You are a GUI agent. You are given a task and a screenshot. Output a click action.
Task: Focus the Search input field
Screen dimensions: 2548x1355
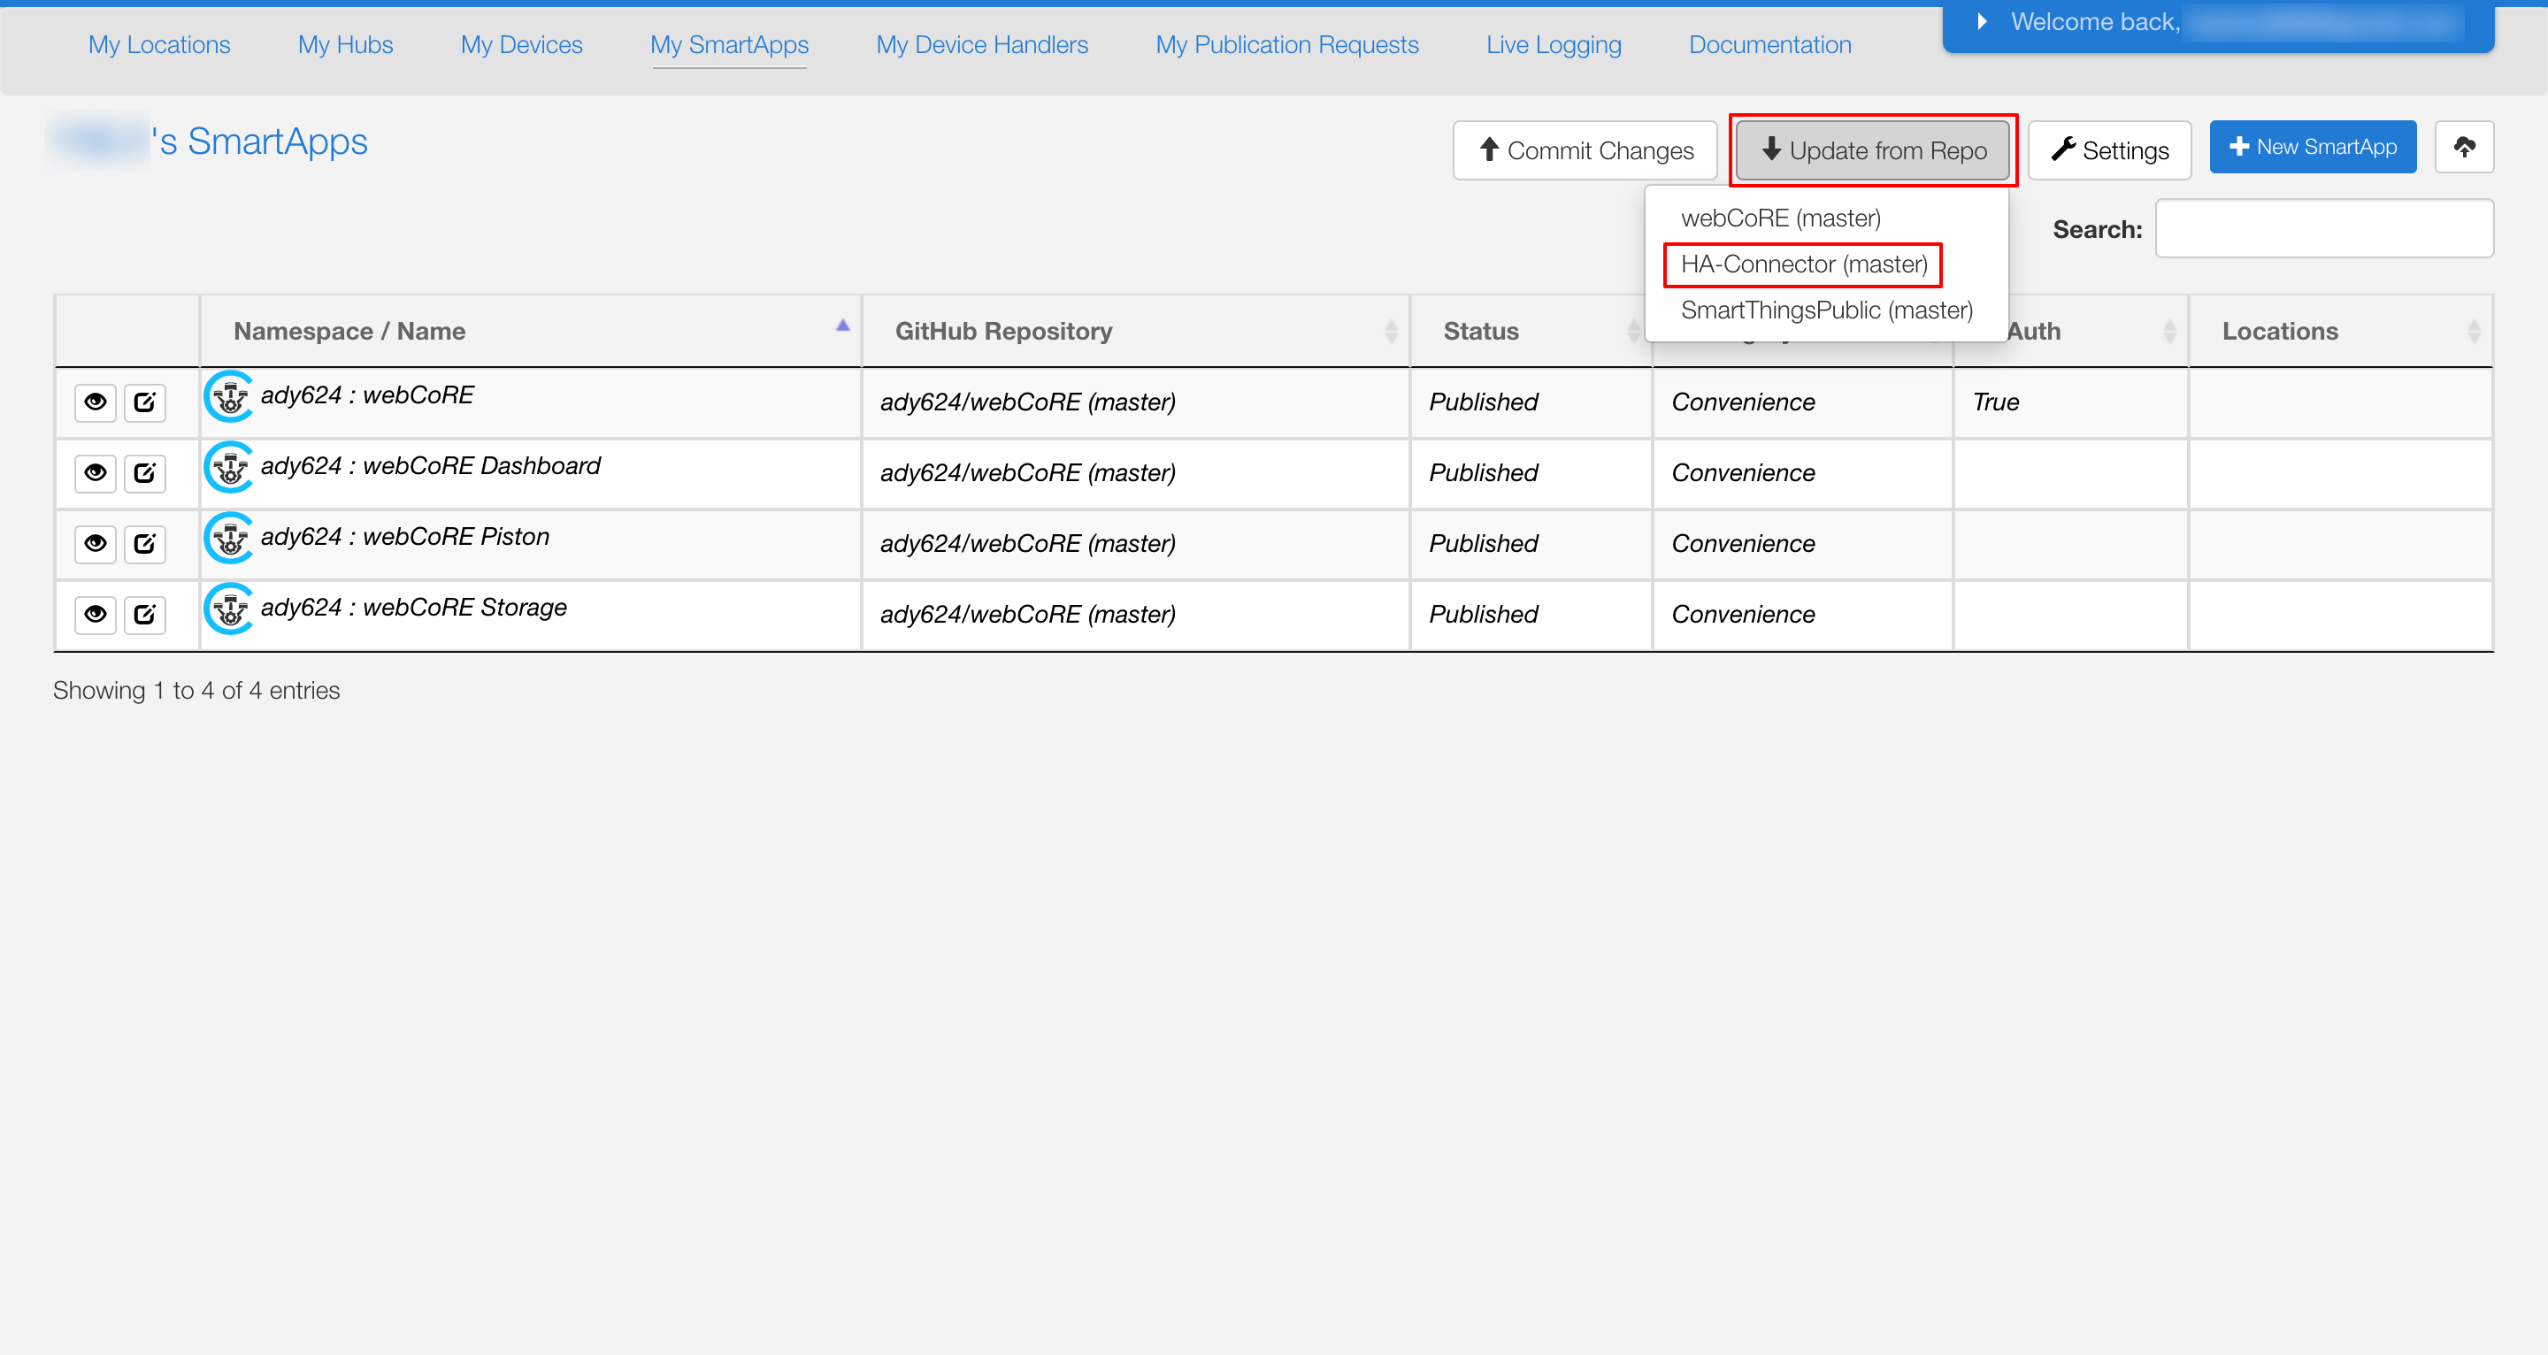click(x=2323, y=228)
